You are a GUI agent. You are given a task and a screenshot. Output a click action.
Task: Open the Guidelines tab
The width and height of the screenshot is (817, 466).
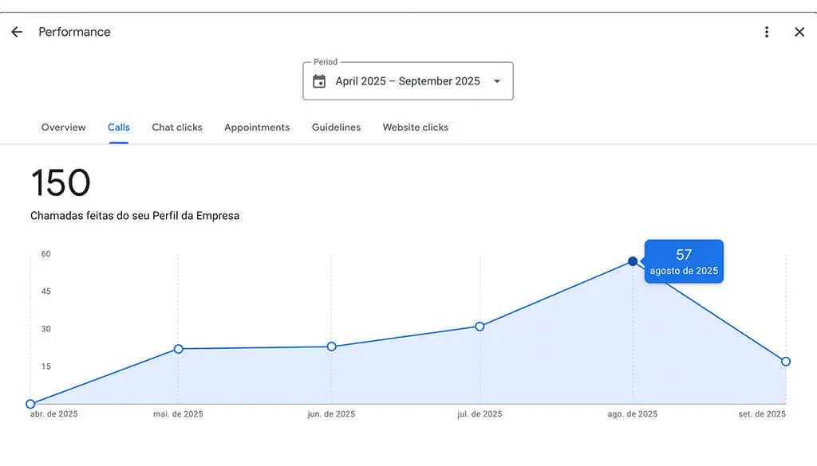point(335,127)
